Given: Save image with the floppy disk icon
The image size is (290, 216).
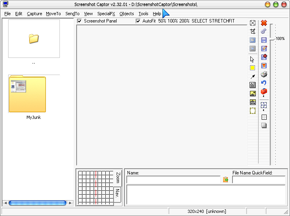Looking at the screenshot, I should 264,40.
